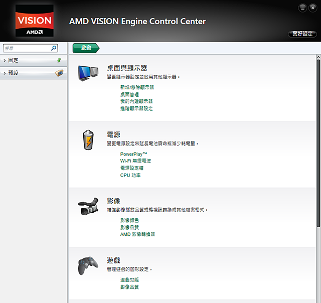The width and height of the screenshot is (321, 303).
Task: Open the 電源 battery icon
Action: click(x=88, y=140)
